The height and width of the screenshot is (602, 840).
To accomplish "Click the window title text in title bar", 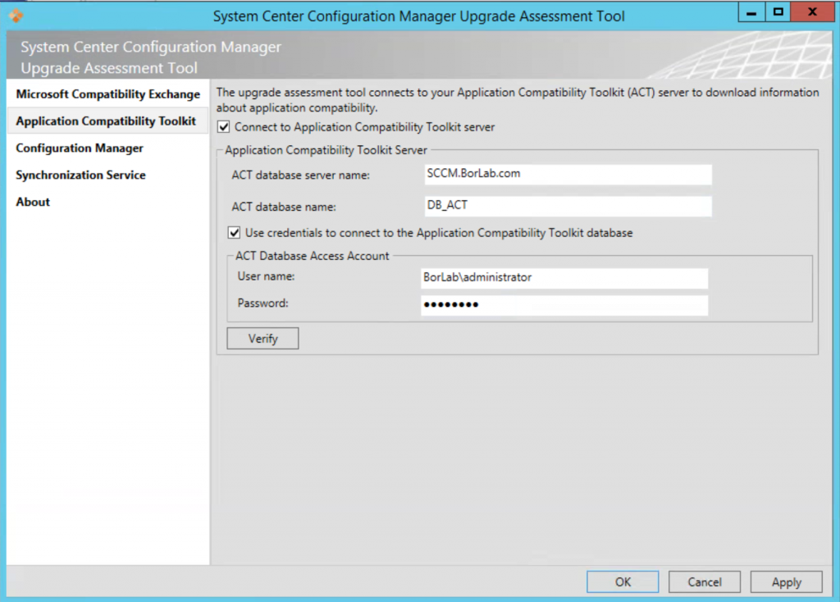I will pos(419,16).
